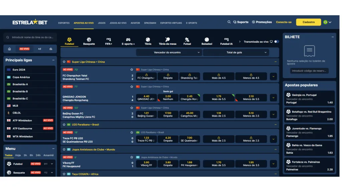Toggle the Transmissão ao vivo switch

pyautogui.click(x=276, y=42)
